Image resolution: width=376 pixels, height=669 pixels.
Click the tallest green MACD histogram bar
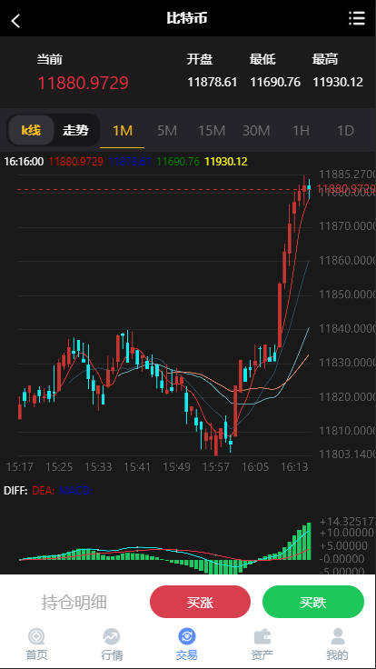coord(309,541)
